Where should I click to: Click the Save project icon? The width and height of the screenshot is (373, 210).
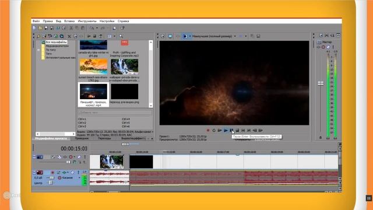(x=46, y=28)
